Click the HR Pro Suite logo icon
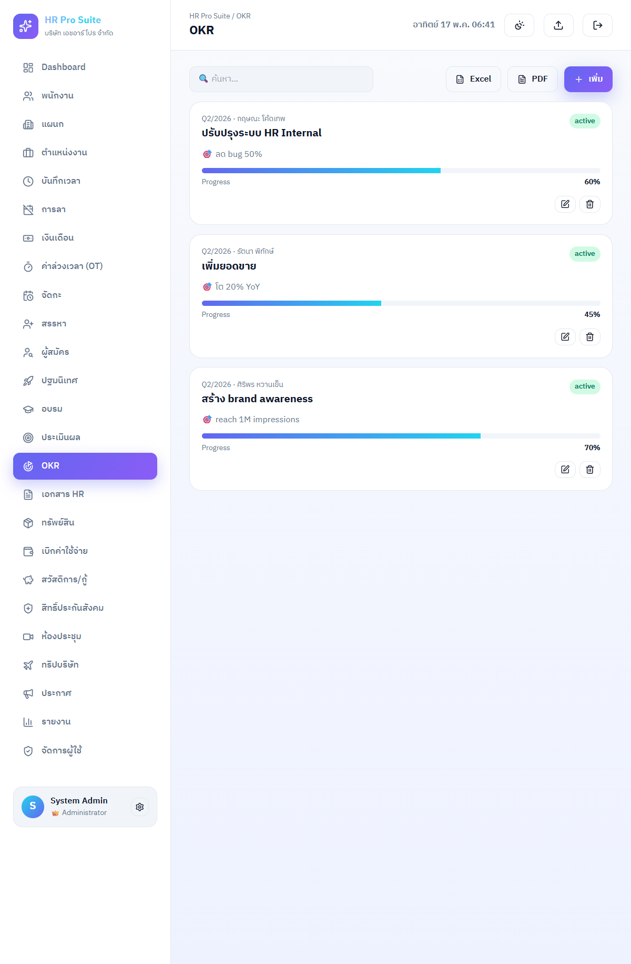Viewport: 631px width, 964px height. coord(26,26)
